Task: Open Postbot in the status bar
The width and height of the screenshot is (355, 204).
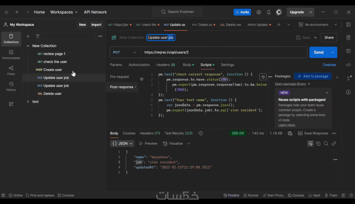Action: click(231, 196)
